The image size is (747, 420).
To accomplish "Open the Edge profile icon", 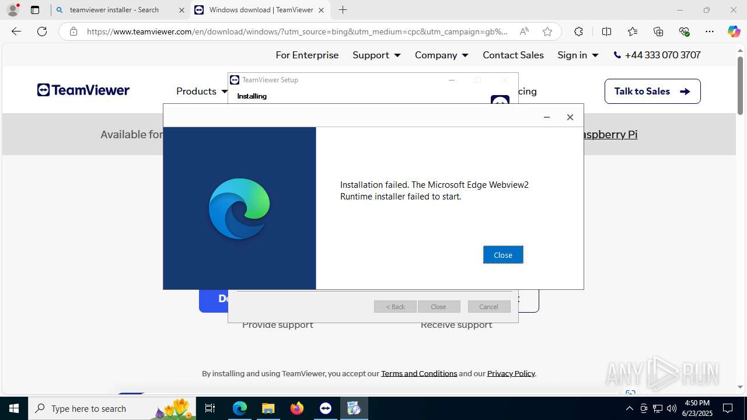I will pyautogui.click(x=13, y=10).
